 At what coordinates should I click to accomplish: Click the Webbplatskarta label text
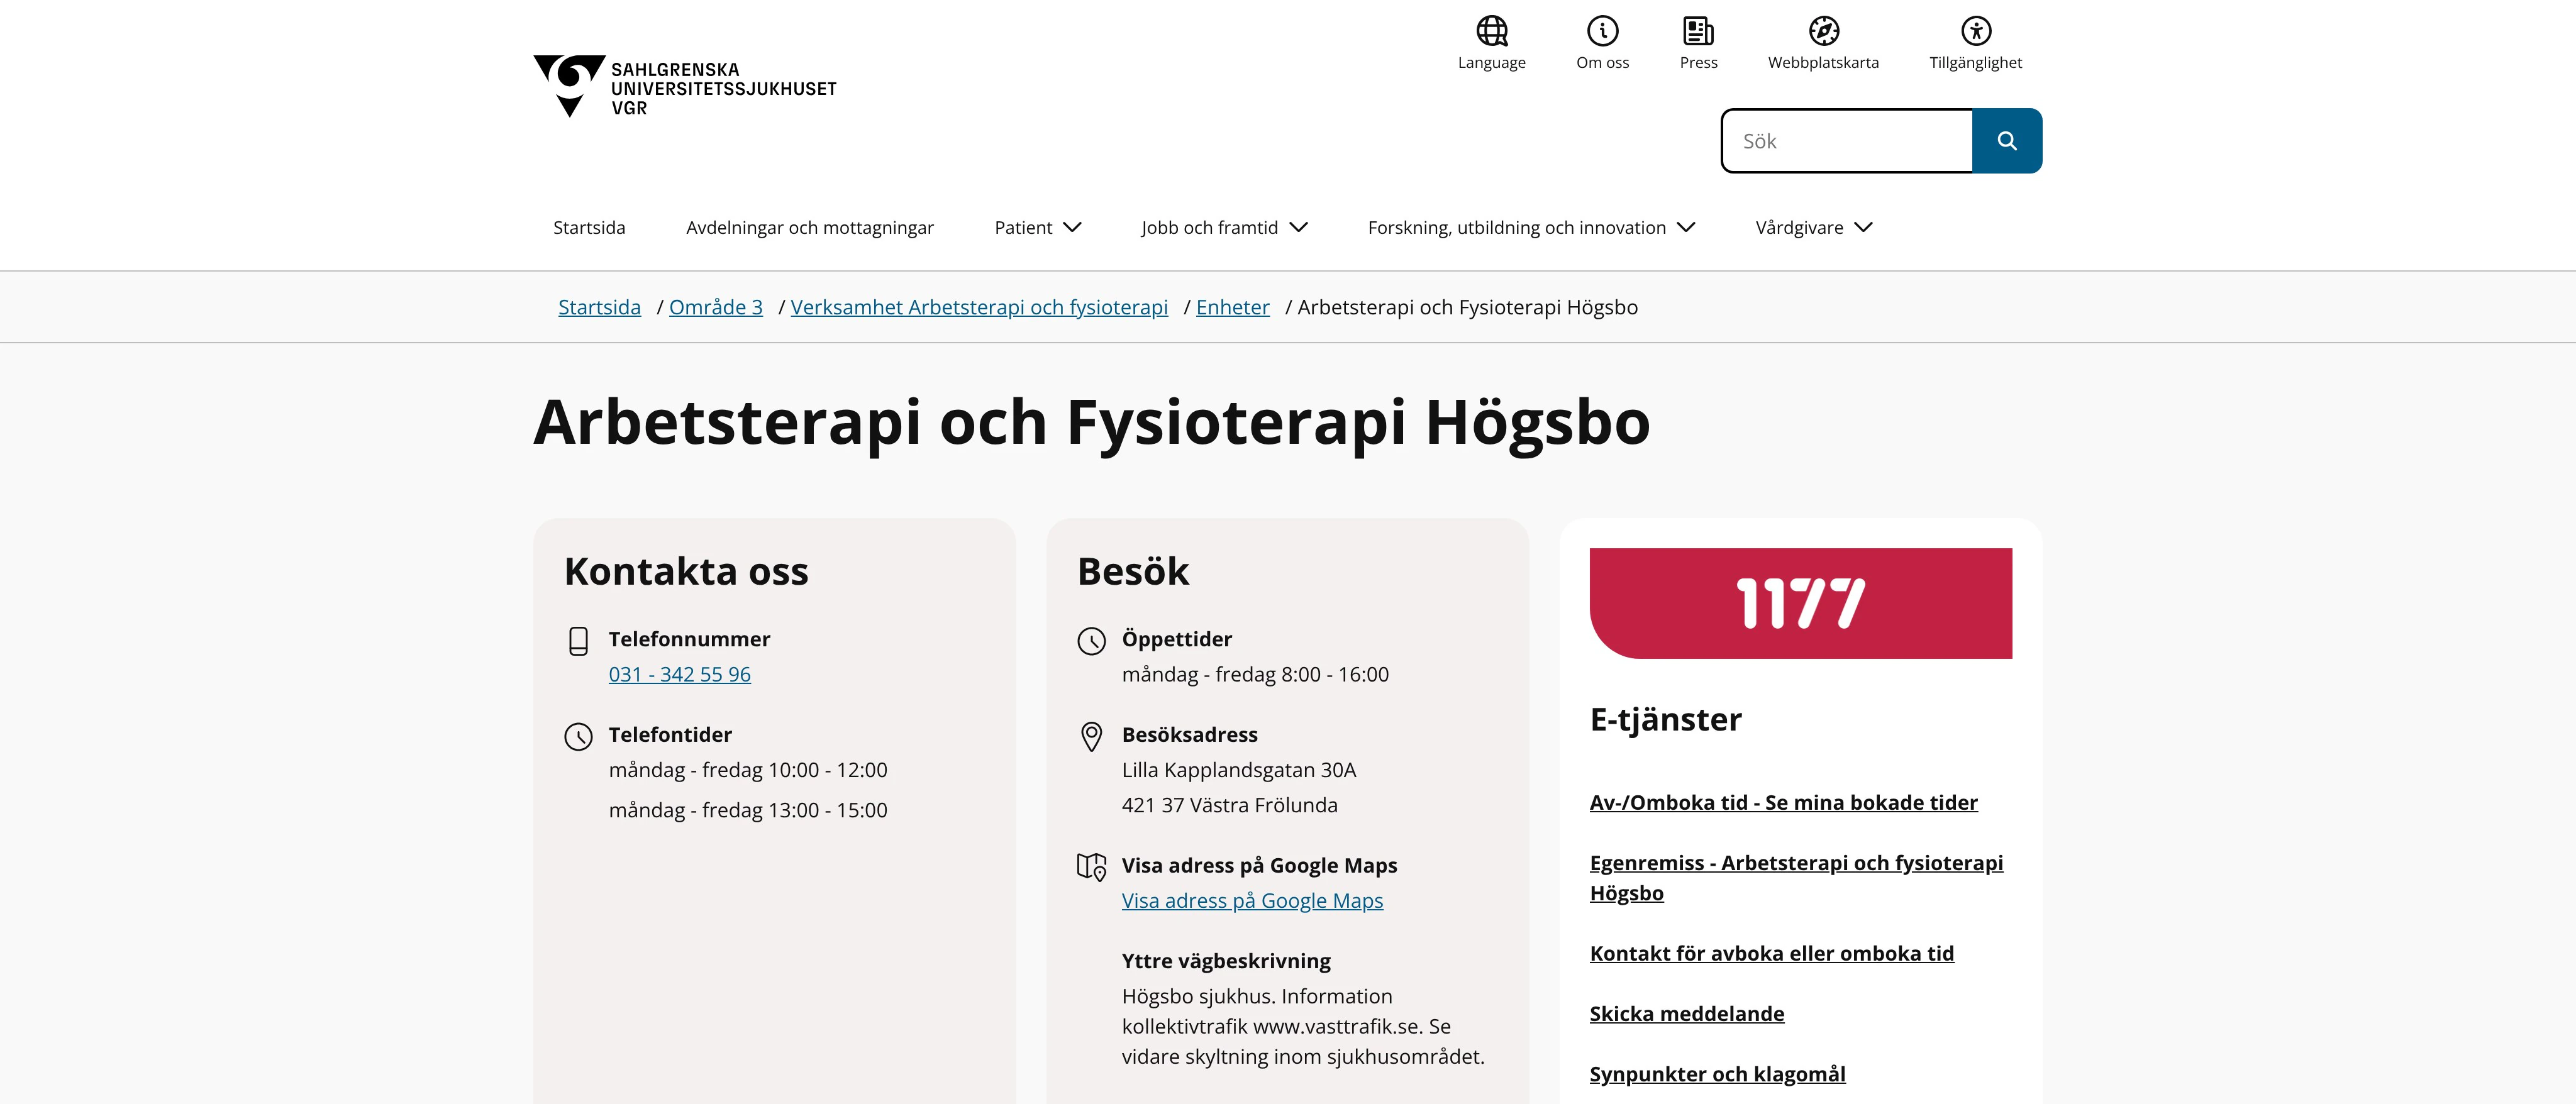click(1823, 63)
